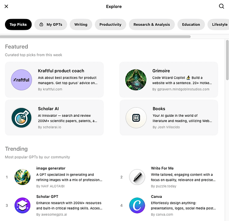Open image generator forest thumbnail
The width and height of the screenshot is (229, 221).
pyautogui.click(x=22, y=177)
